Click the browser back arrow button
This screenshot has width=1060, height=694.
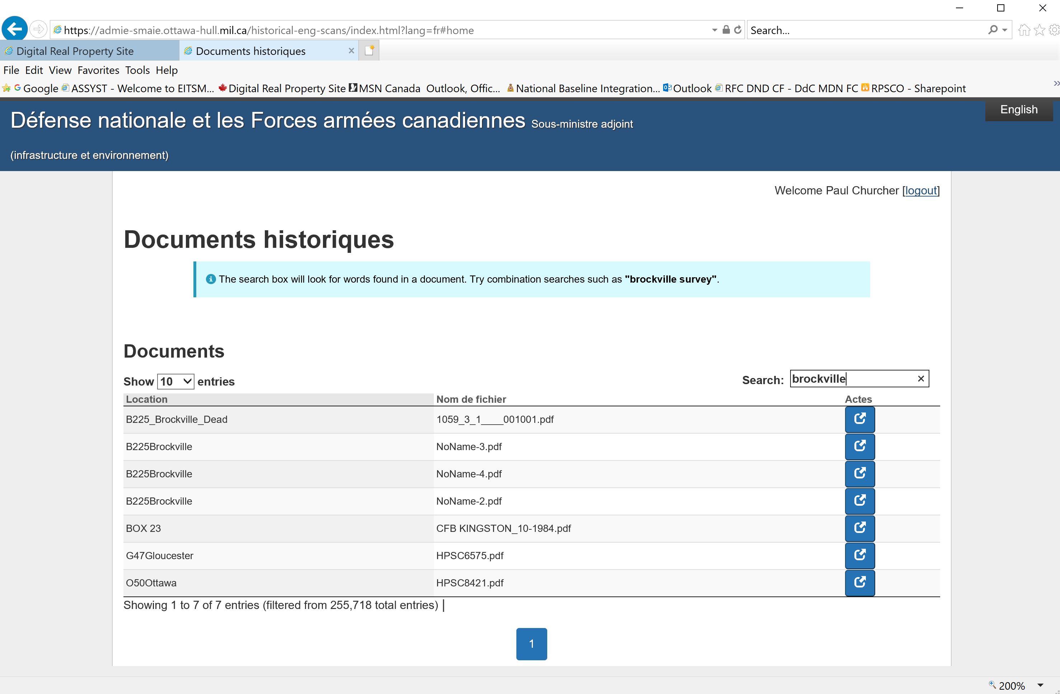(15, 30)
